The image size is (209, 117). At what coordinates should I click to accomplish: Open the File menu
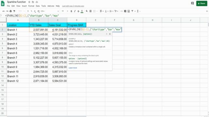pos(8,6)
